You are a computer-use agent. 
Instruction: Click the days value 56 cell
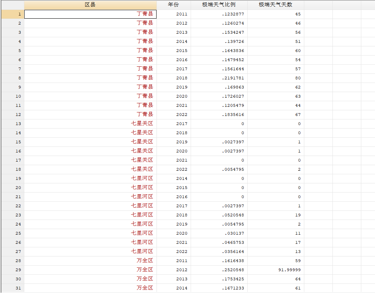[x=276, y=32]
